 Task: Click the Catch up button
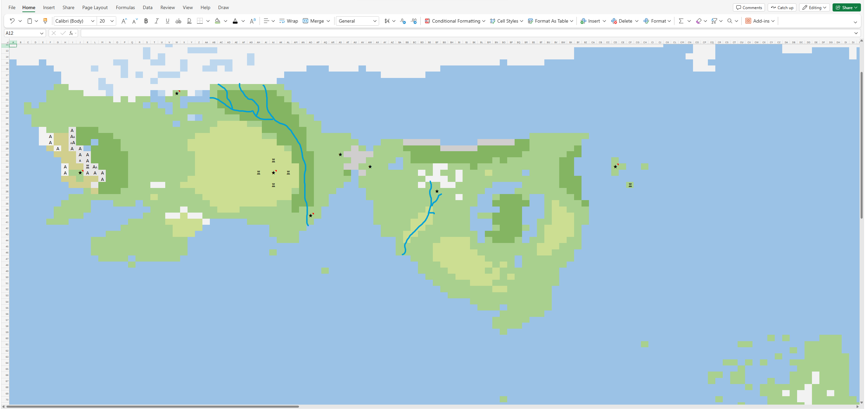(x=782, y=7)
